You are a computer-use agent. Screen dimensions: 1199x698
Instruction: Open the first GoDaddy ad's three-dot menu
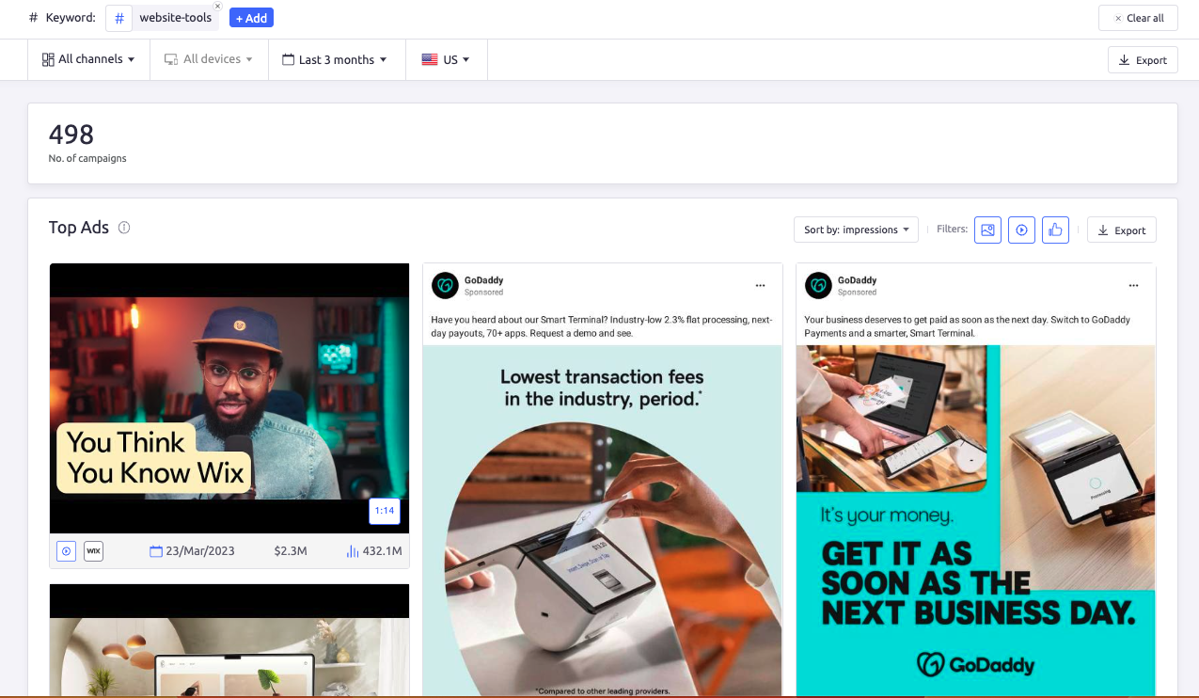760,285
